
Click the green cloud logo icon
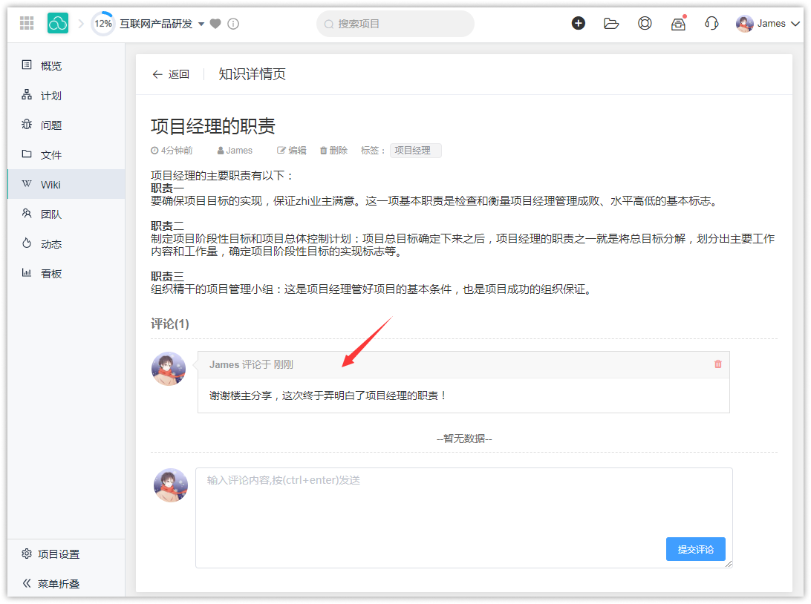(x=58, y=24)
